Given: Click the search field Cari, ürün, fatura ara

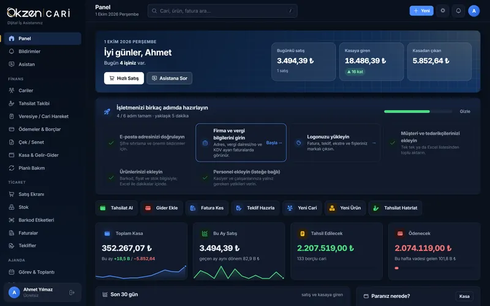Looking at the screenshot, I should click(222, 10).
